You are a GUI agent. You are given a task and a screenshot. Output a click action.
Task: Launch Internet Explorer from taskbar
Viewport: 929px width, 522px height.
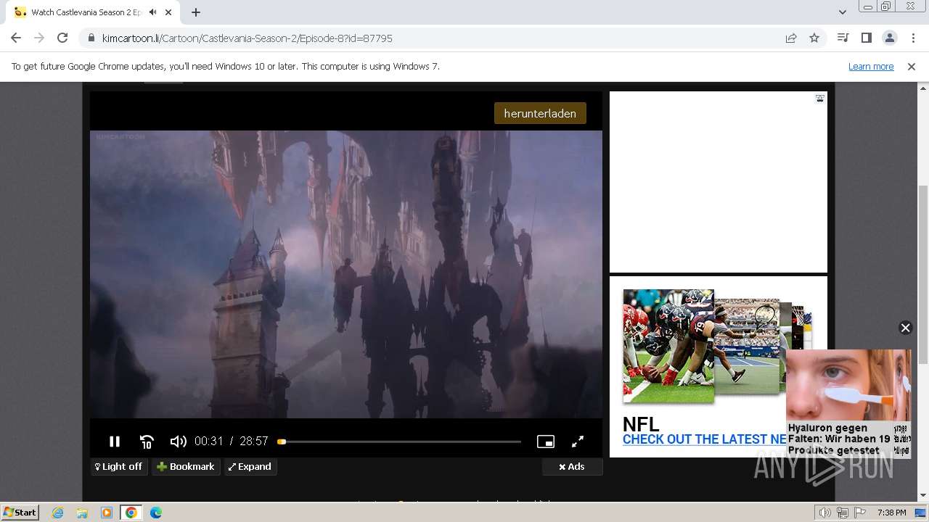(x=57, y=513)
